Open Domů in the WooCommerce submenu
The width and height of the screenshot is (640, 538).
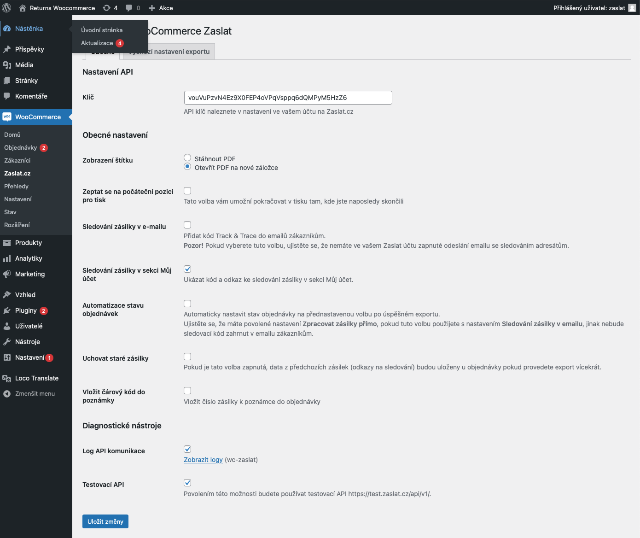tap(12, 135)
